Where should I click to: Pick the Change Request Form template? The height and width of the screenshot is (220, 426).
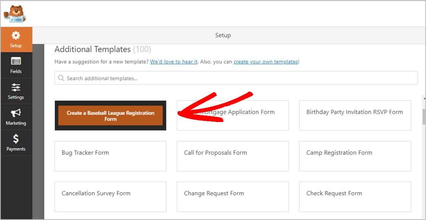232,196
